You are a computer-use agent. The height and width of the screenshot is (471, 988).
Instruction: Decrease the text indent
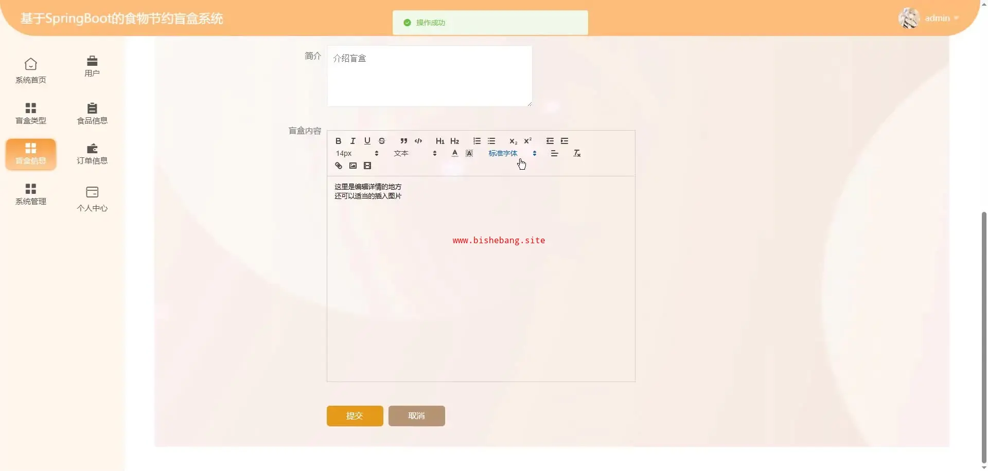tap(550, 141)
